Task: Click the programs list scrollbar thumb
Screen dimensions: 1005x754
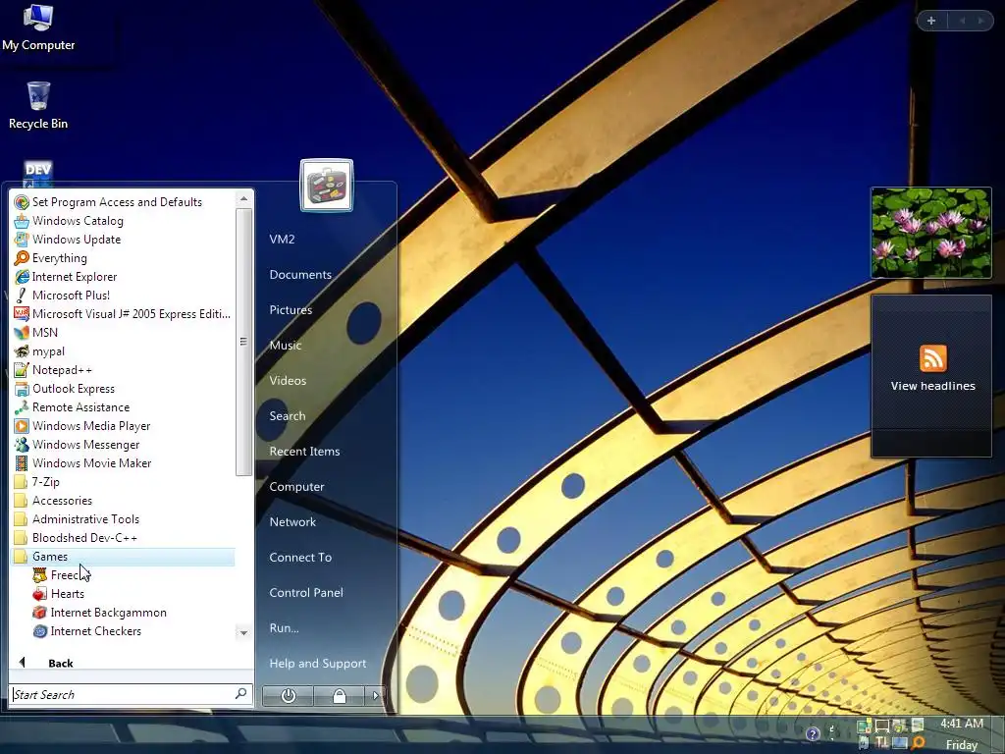Action: (x=243, y=342)
